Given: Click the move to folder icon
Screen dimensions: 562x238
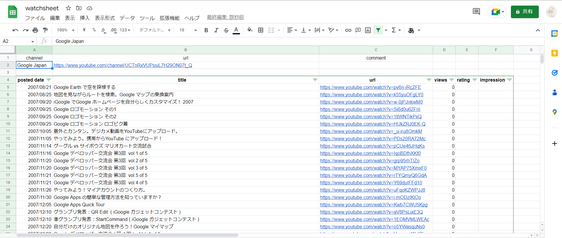Looking at the screenshot, I should [x=79, y=8].
